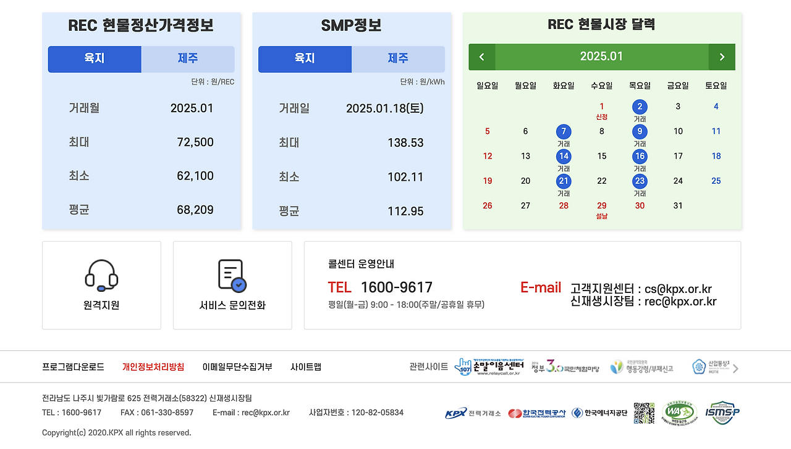Go to previous month on REC calendar

[481, 56]
